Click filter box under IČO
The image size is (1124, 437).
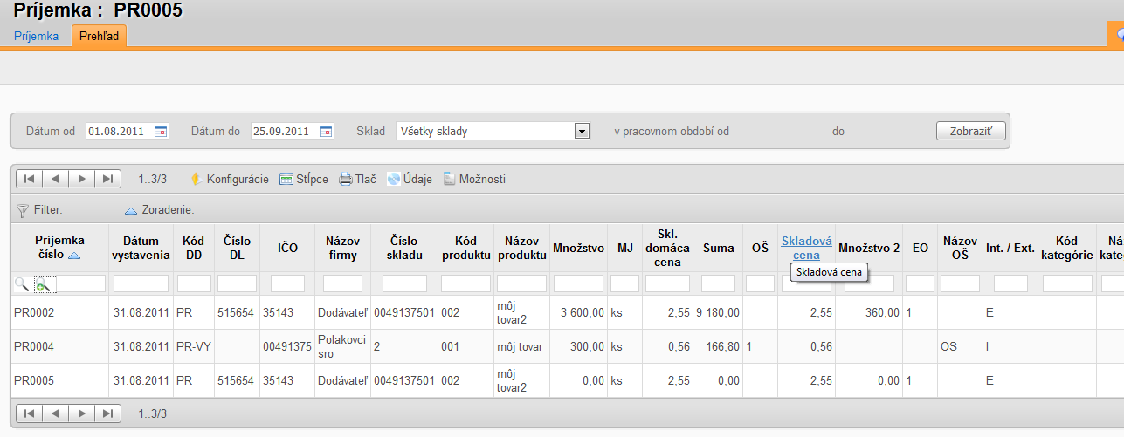coord(287,283)
